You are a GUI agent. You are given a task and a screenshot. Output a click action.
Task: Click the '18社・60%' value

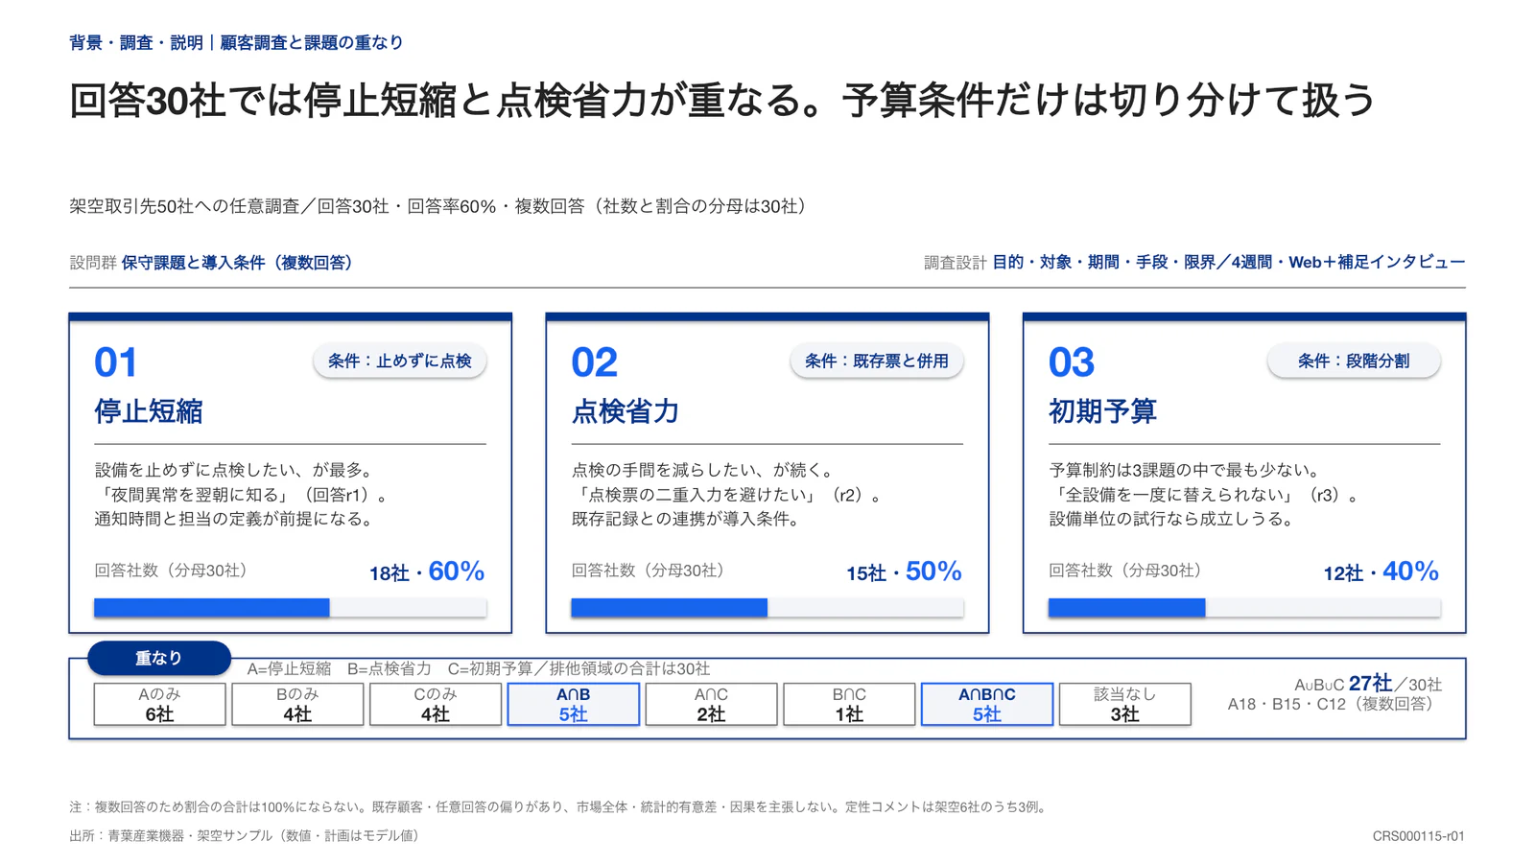(427, 571)
